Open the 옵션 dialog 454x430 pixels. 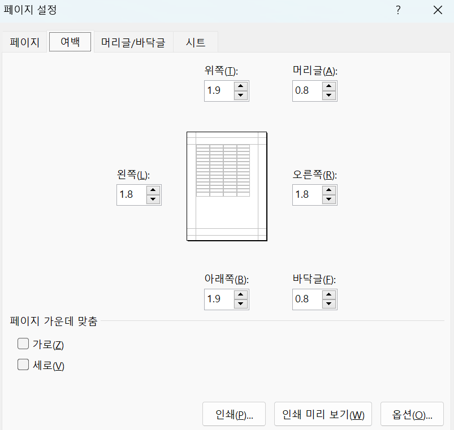(x=412, y=414)
